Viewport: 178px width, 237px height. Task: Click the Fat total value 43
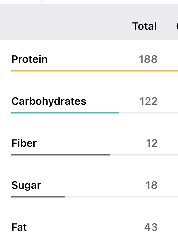[151, 227]
